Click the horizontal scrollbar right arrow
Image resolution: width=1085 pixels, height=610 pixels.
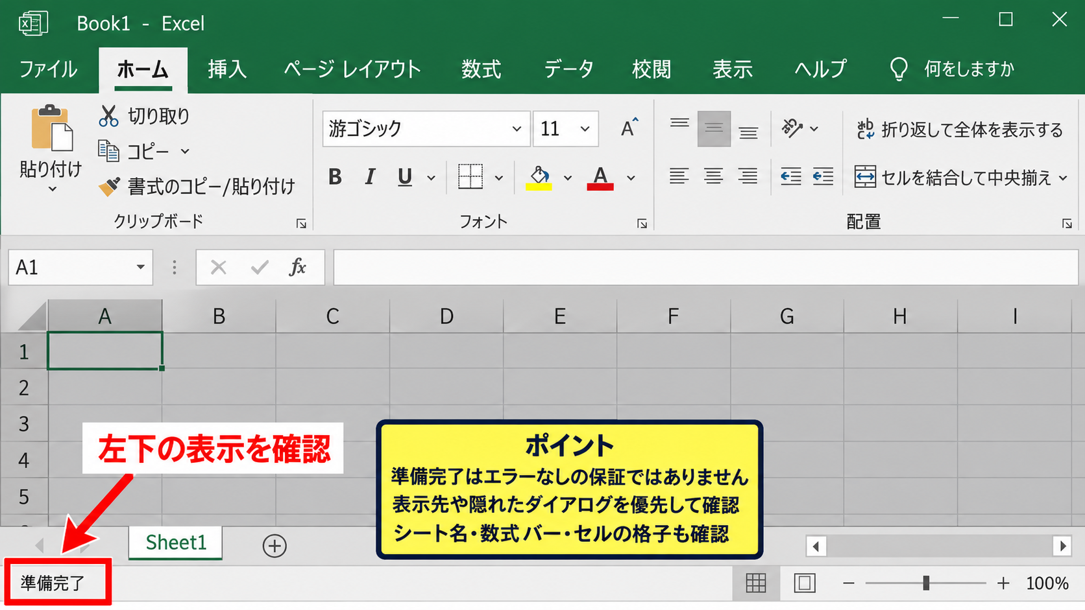[x=1062, y=546]
